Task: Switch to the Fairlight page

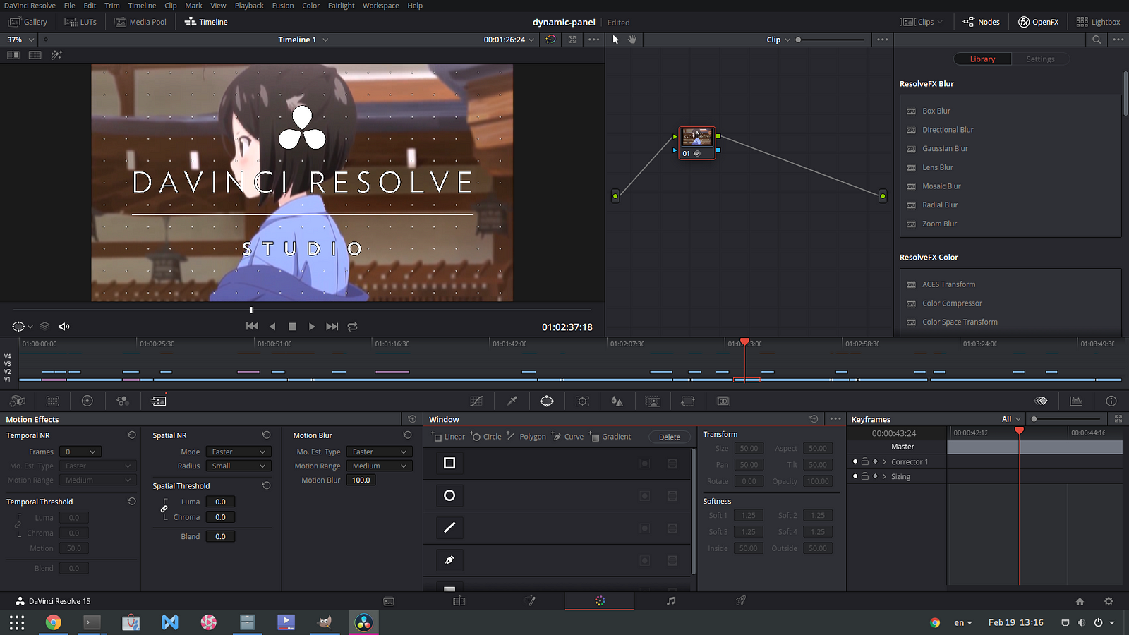Action: click(x=670, y=601)
